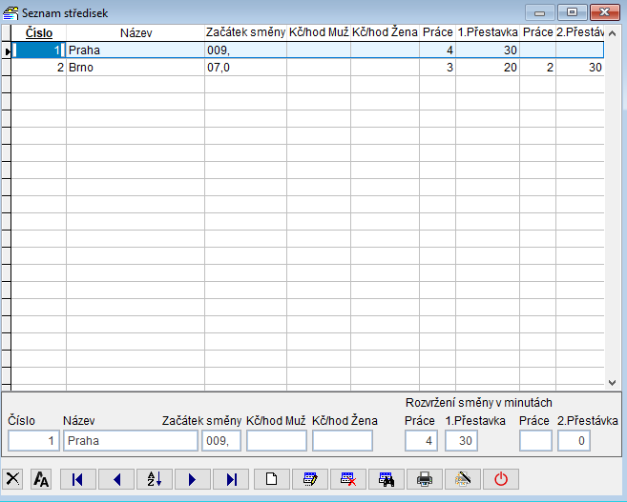Click the grid scrollbar up arrow
The image size is (627, 502).
[612, 33]
